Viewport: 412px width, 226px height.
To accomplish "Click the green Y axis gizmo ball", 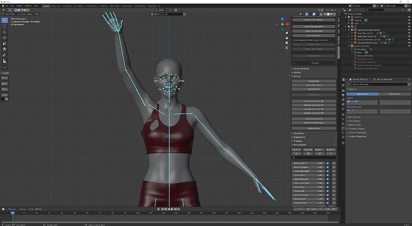I will 282,24.
